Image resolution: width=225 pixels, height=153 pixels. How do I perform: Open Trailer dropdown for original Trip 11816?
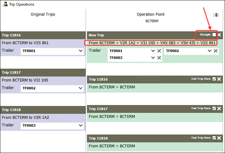pyautogui.click(x=80, y=51)
